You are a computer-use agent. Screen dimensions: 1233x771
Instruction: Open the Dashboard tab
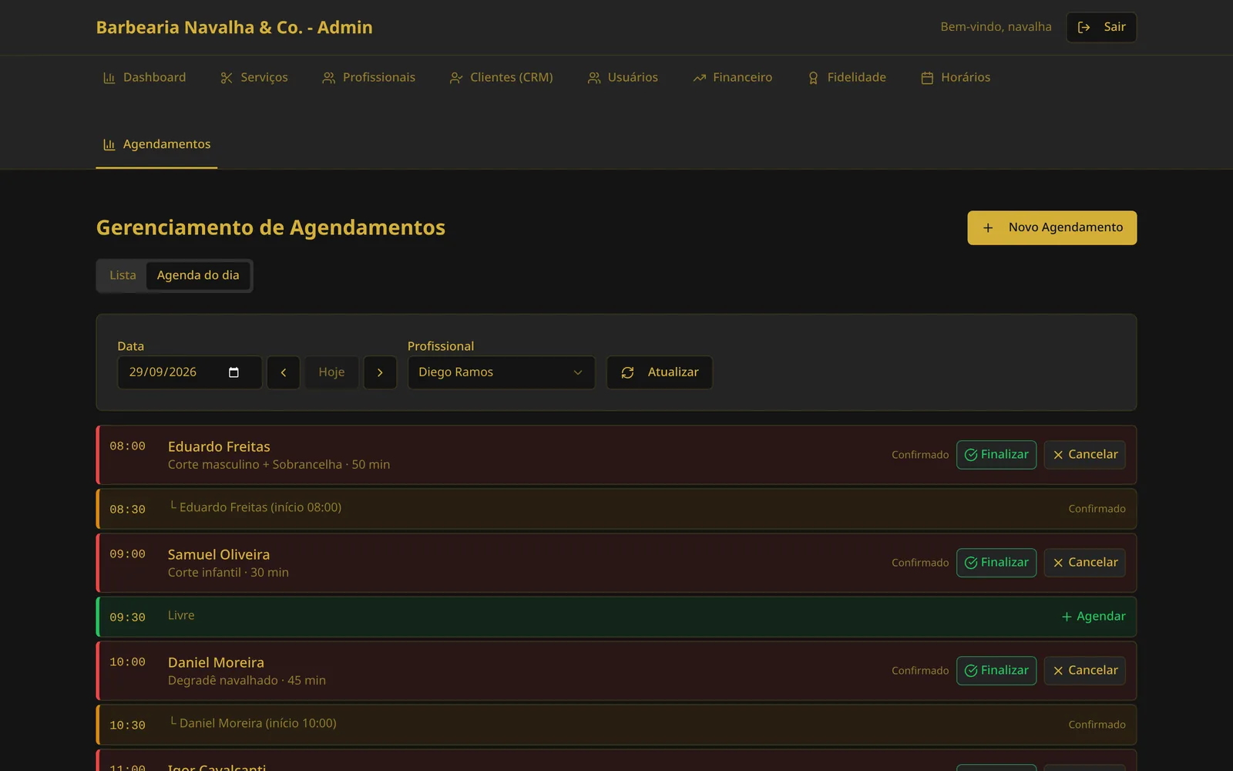click(144, 77)
